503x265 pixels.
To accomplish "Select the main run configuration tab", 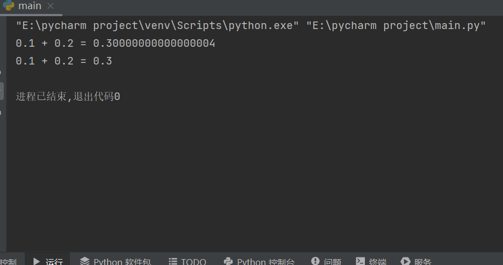I will [30, 6].
